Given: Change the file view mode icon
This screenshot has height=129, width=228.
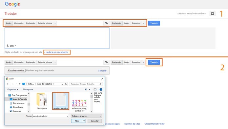Looking at the screenshot, I should click(86, 89).
